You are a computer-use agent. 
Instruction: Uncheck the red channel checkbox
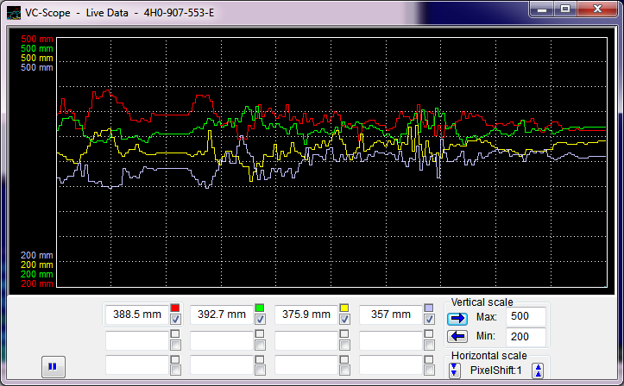click(175, 321)
